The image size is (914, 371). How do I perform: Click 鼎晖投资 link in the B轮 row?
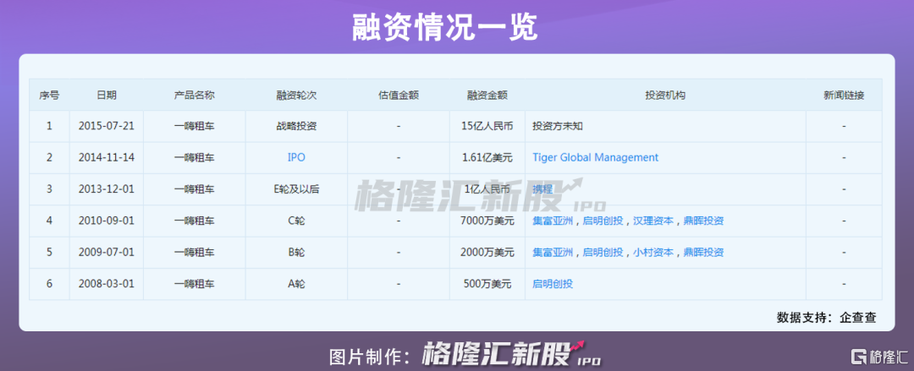click(703, 252)
